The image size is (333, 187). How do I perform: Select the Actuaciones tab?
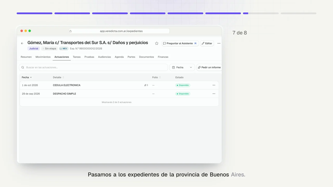click(62, 57)
